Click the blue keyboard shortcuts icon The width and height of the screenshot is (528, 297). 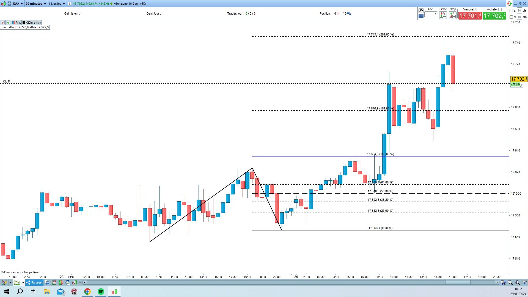pos(421,16)
